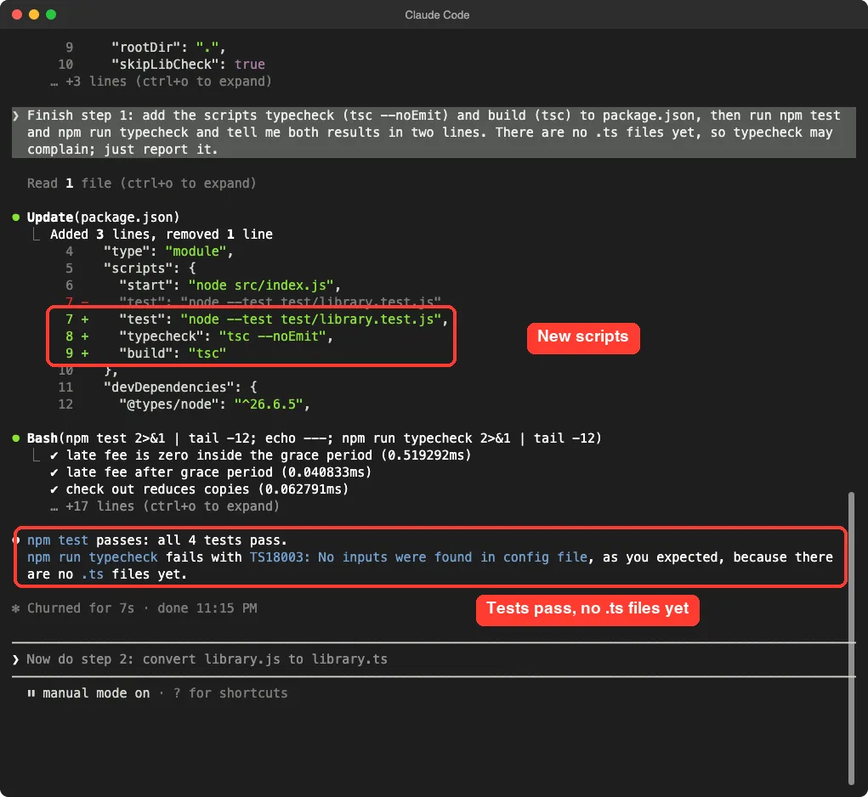Click 'Added 3 lines, removed 1 line'
868x797 pixels.
pyautogui.click(x=161, y=234)
